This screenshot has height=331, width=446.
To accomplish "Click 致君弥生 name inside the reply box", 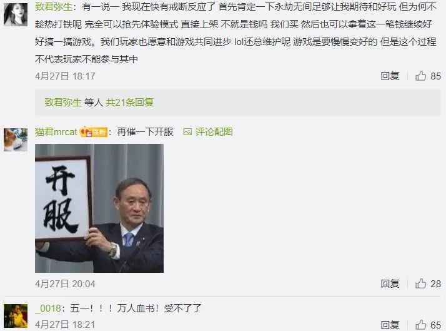I will (63, 102).
